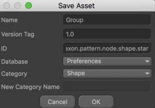
Task: Click the green zoom window button
Action: tap(29, 5)
